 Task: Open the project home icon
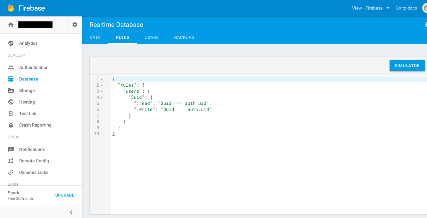11,25
